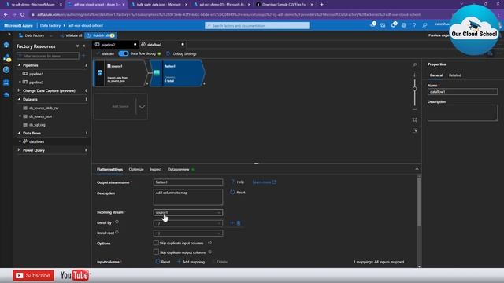Expand the left navigation rail chevrons
The height and width of the screenshot is (283, 504).
[9, 34]
